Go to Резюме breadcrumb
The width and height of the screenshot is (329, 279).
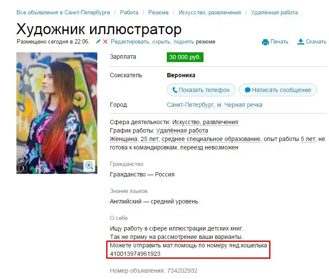(158, 12)
